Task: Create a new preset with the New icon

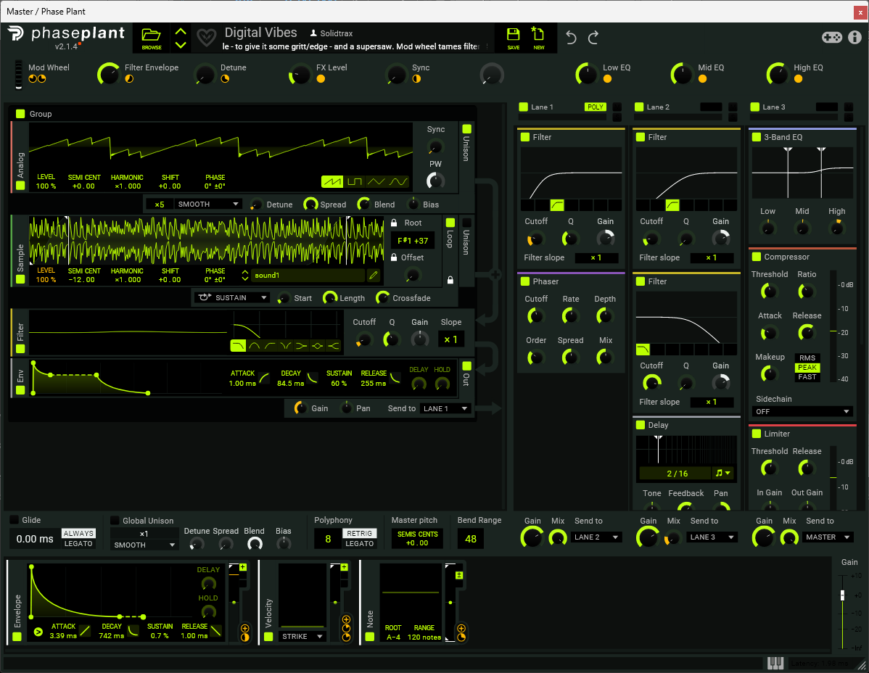Action: point(538,38)
